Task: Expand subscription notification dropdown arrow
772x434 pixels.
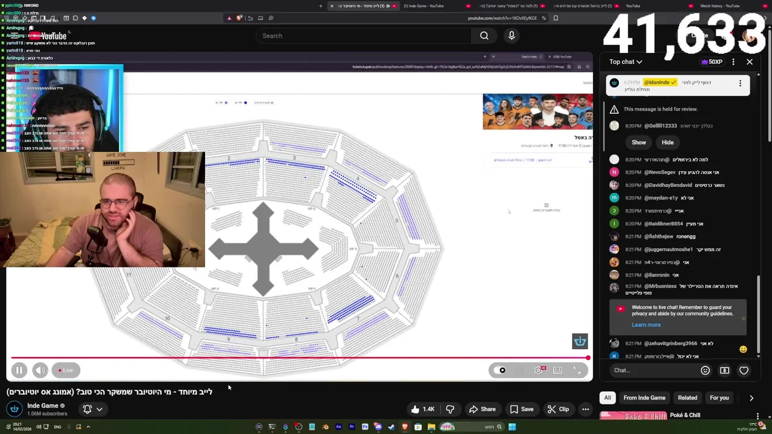Action: click(100, 409)
